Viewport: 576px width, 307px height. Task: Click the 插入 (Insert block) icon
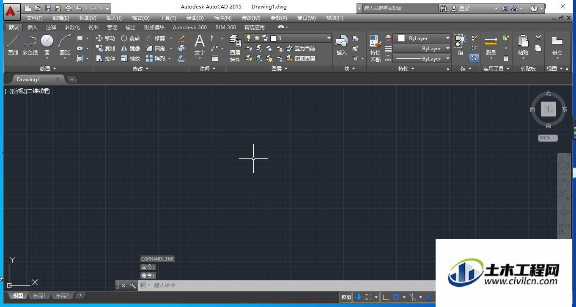[x=341, y=45]
